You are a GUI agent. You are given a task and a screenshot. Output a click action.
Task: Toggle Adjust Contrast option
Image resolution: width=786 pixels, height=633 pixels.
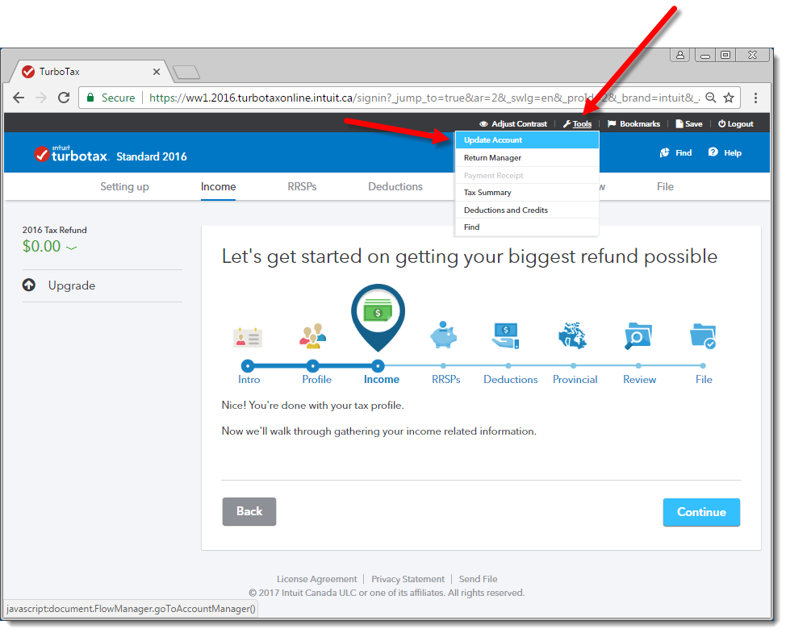[513, 123]
